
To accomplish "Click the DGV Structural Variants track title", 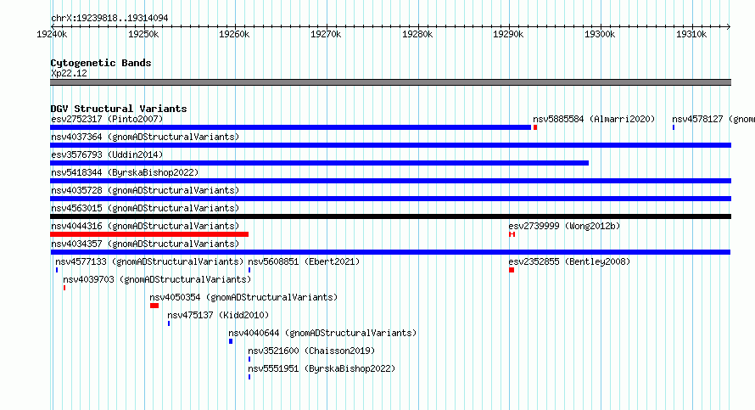I will click(x=119, y=109).
